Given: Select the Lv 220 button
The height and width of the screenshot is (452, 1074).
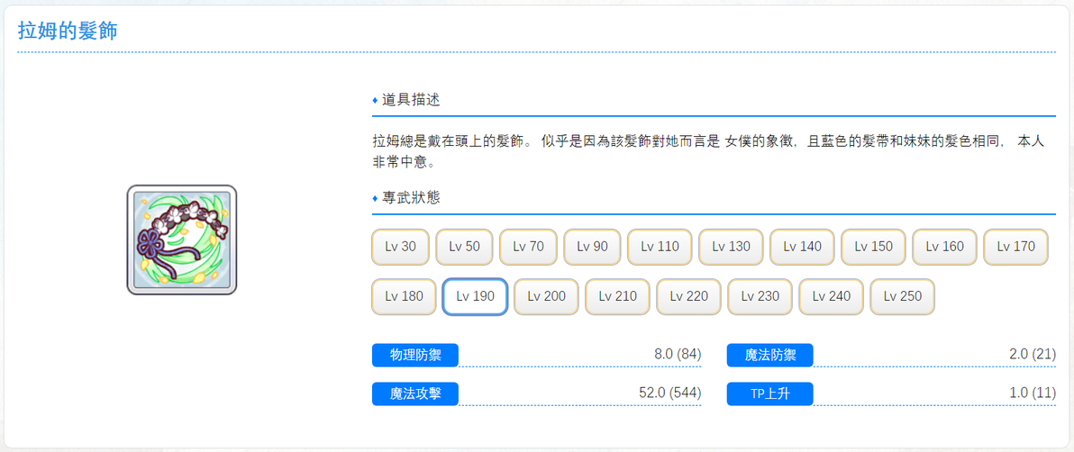Looking at the screenshot, I should coord(689,296).
